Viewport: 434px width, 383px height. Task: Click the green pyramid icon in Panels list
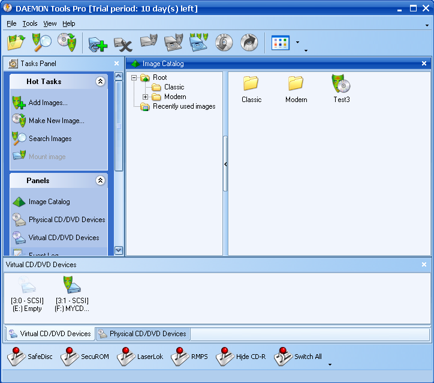pyautogui.click(x=19, y=202)
